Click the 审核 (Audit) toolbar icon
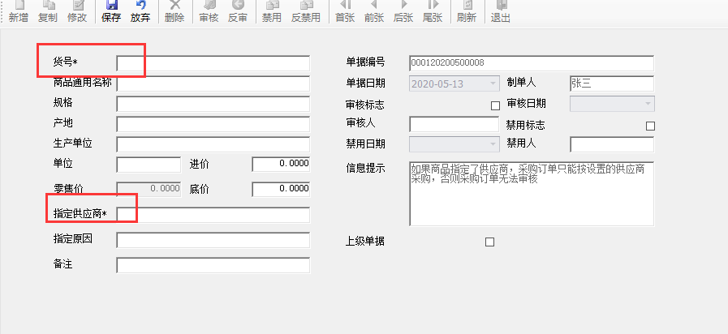Screen dimensions: 728x334 point(209,11)
